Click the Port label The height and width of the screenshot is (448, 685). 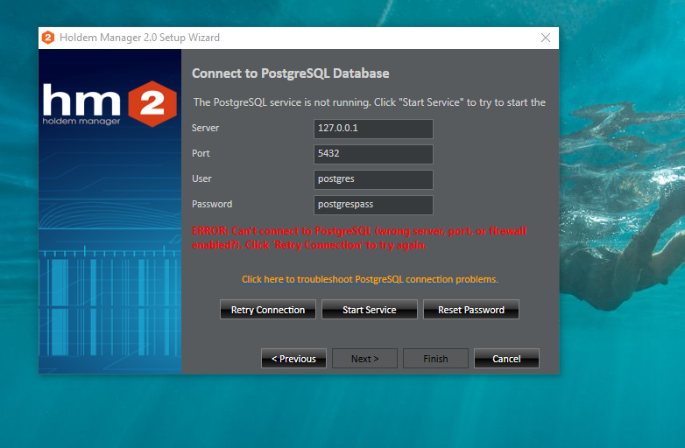point(201,153)
